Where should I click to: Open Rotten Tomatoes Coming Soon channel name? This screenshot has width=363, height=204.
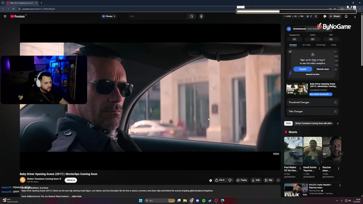pyautogui.click(x=43, y=179)
